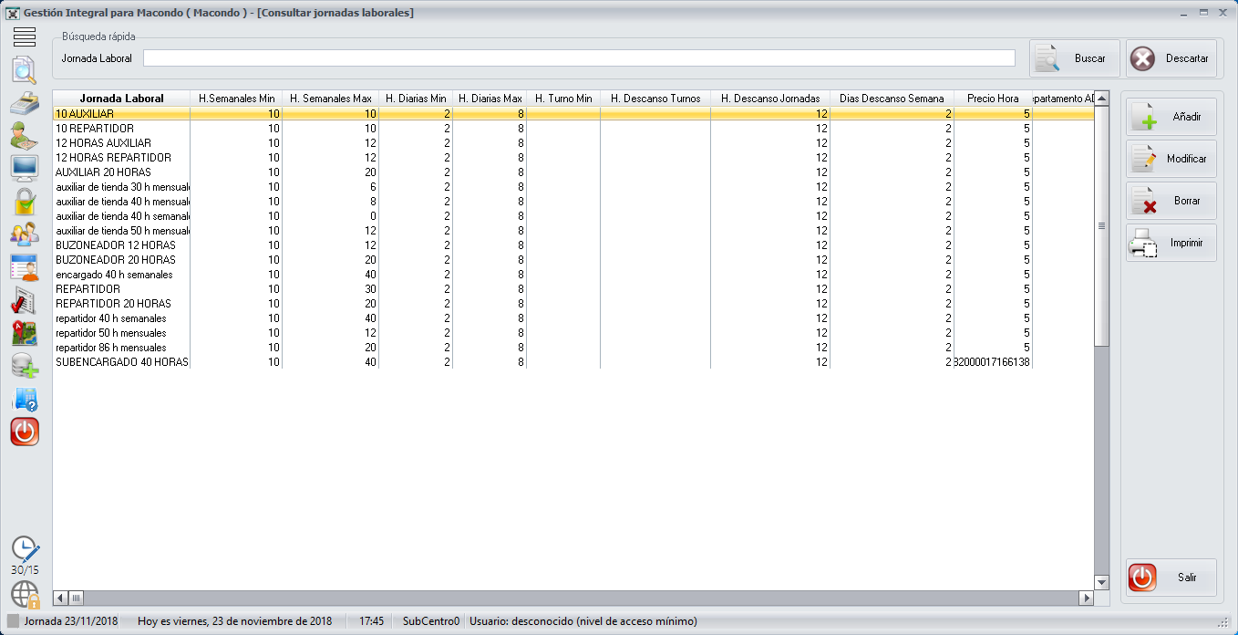Open the hamburger menu in the sidebar
The width and height of the screenshot is (1238, 635).
(25, 36)
